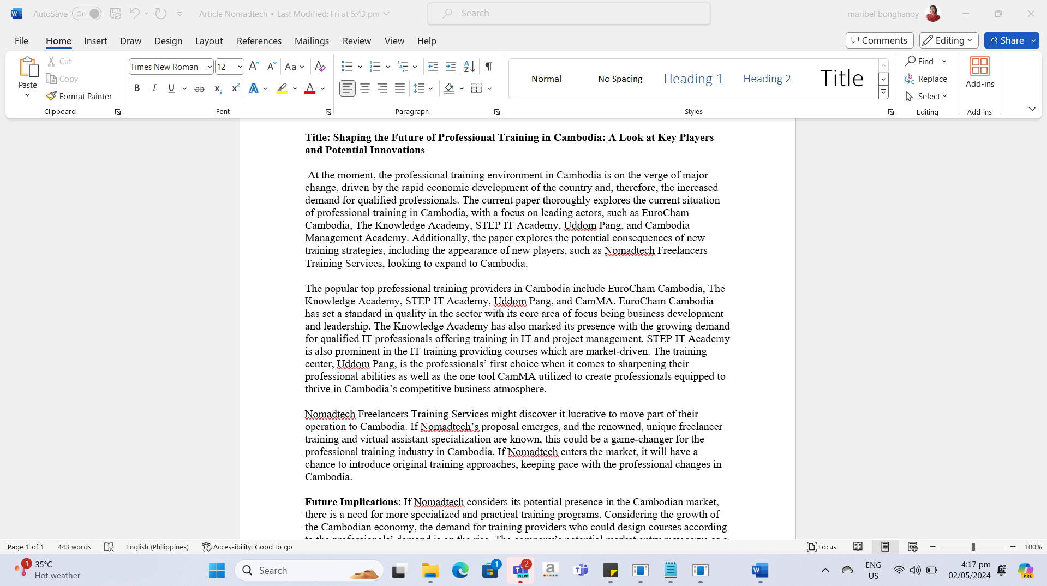Viewport: 1047px width, 586px height.
Task: Toggle Italic formatting
Action: point(154,88)
